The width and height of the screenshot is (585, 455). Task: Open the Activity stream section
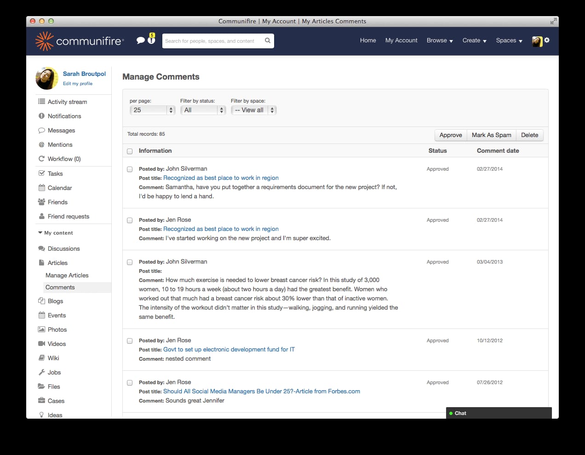(67, 102)
